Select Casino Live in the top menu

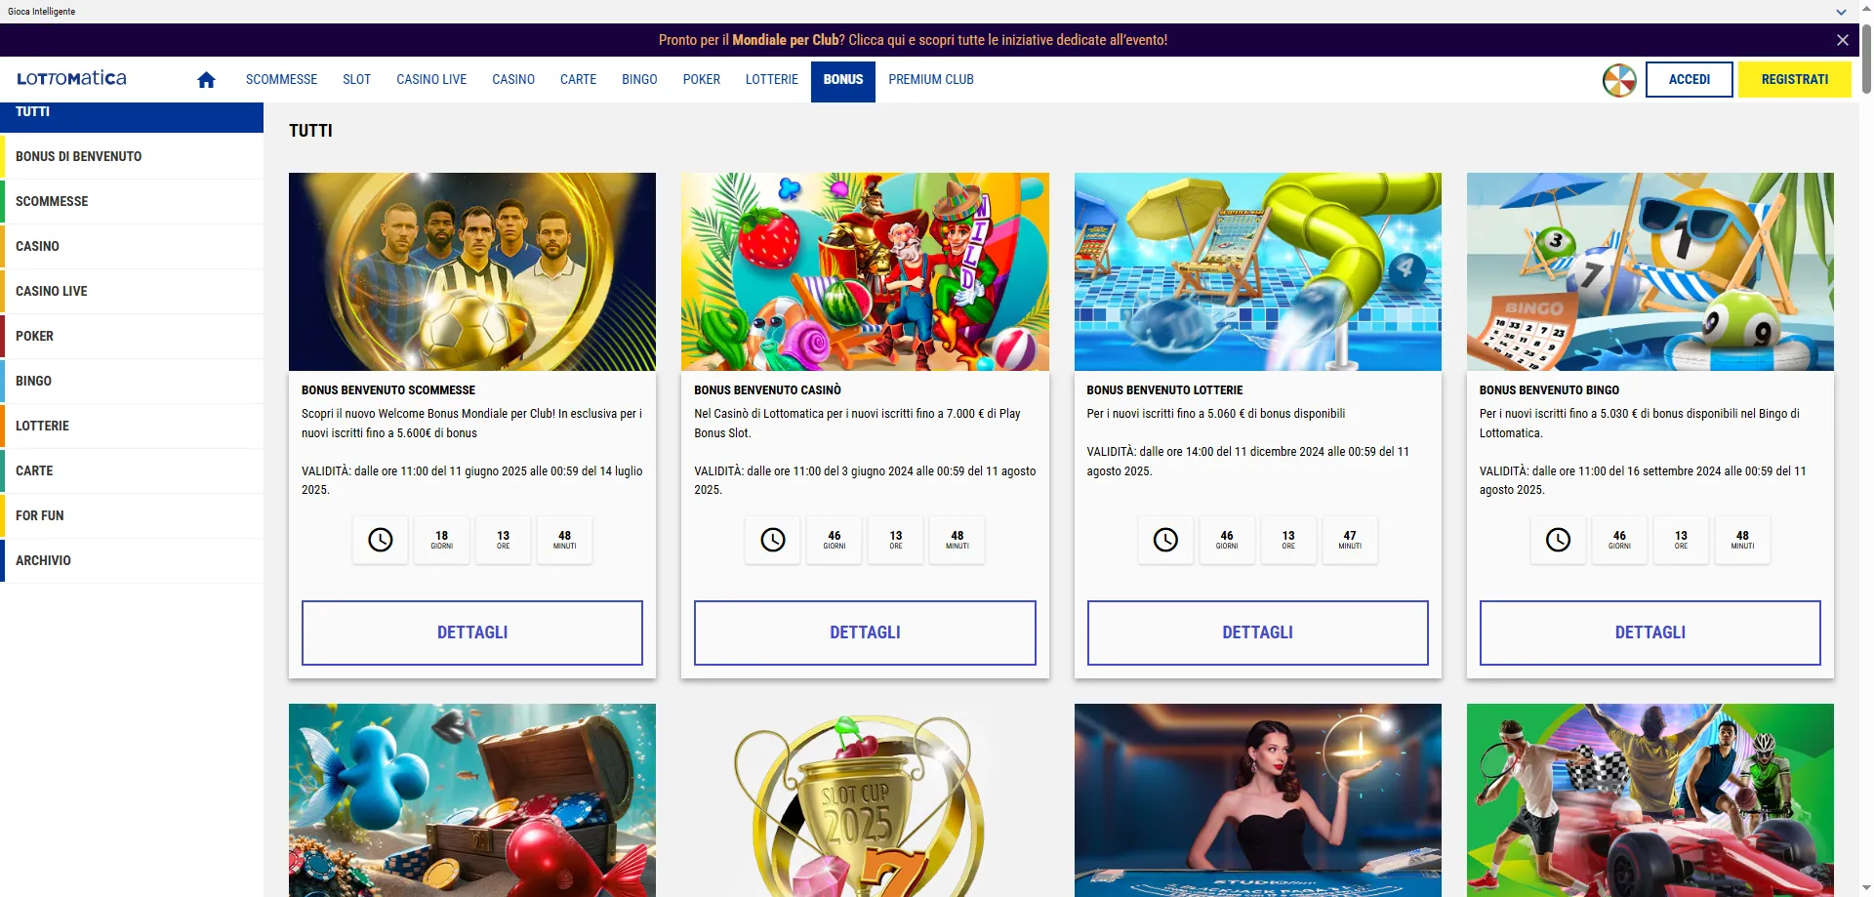pos(431,80)
